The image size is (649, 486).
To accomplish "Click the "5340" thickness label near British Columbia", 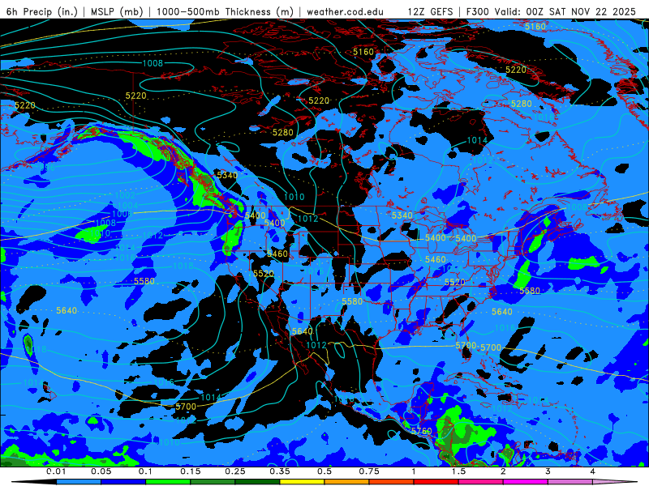I will (x=227, y=175).
